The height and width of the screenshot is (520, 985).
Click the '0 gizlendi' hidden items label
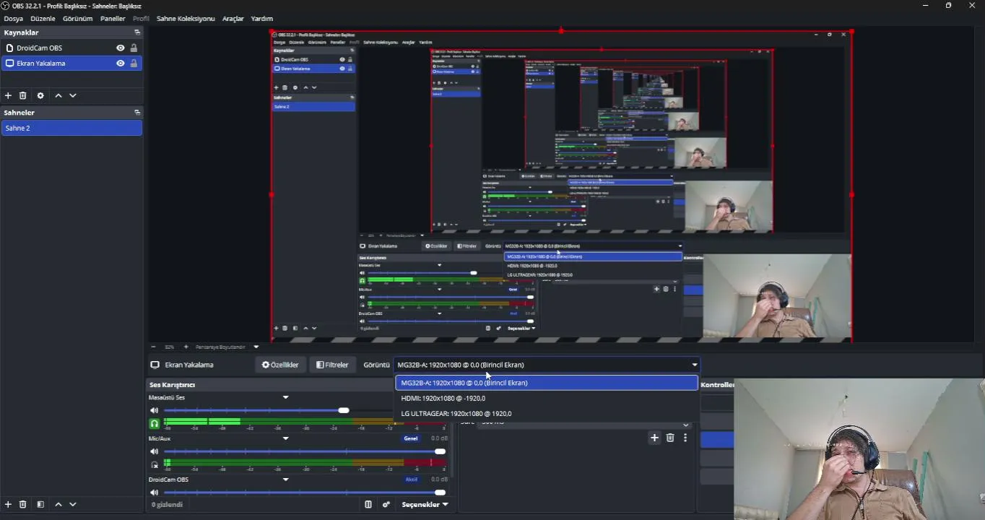click(x=167, y=504)
